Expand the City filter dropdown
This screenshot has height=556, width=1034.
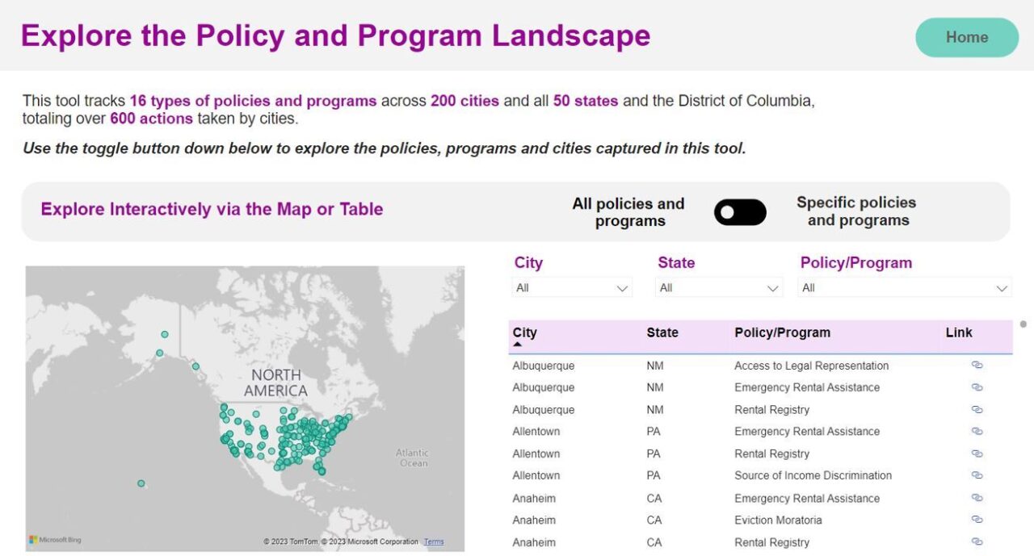pyautogui.click(x=572, y=288)
